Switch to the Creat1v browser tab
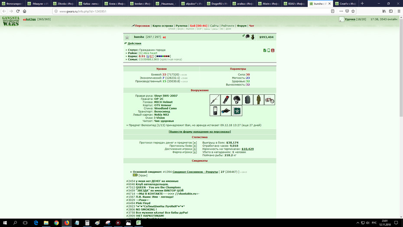 coord(345,3)
